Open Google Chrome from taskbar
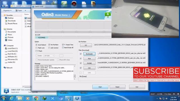This screenshot has height=101, width=180. (x=36, y=98)
